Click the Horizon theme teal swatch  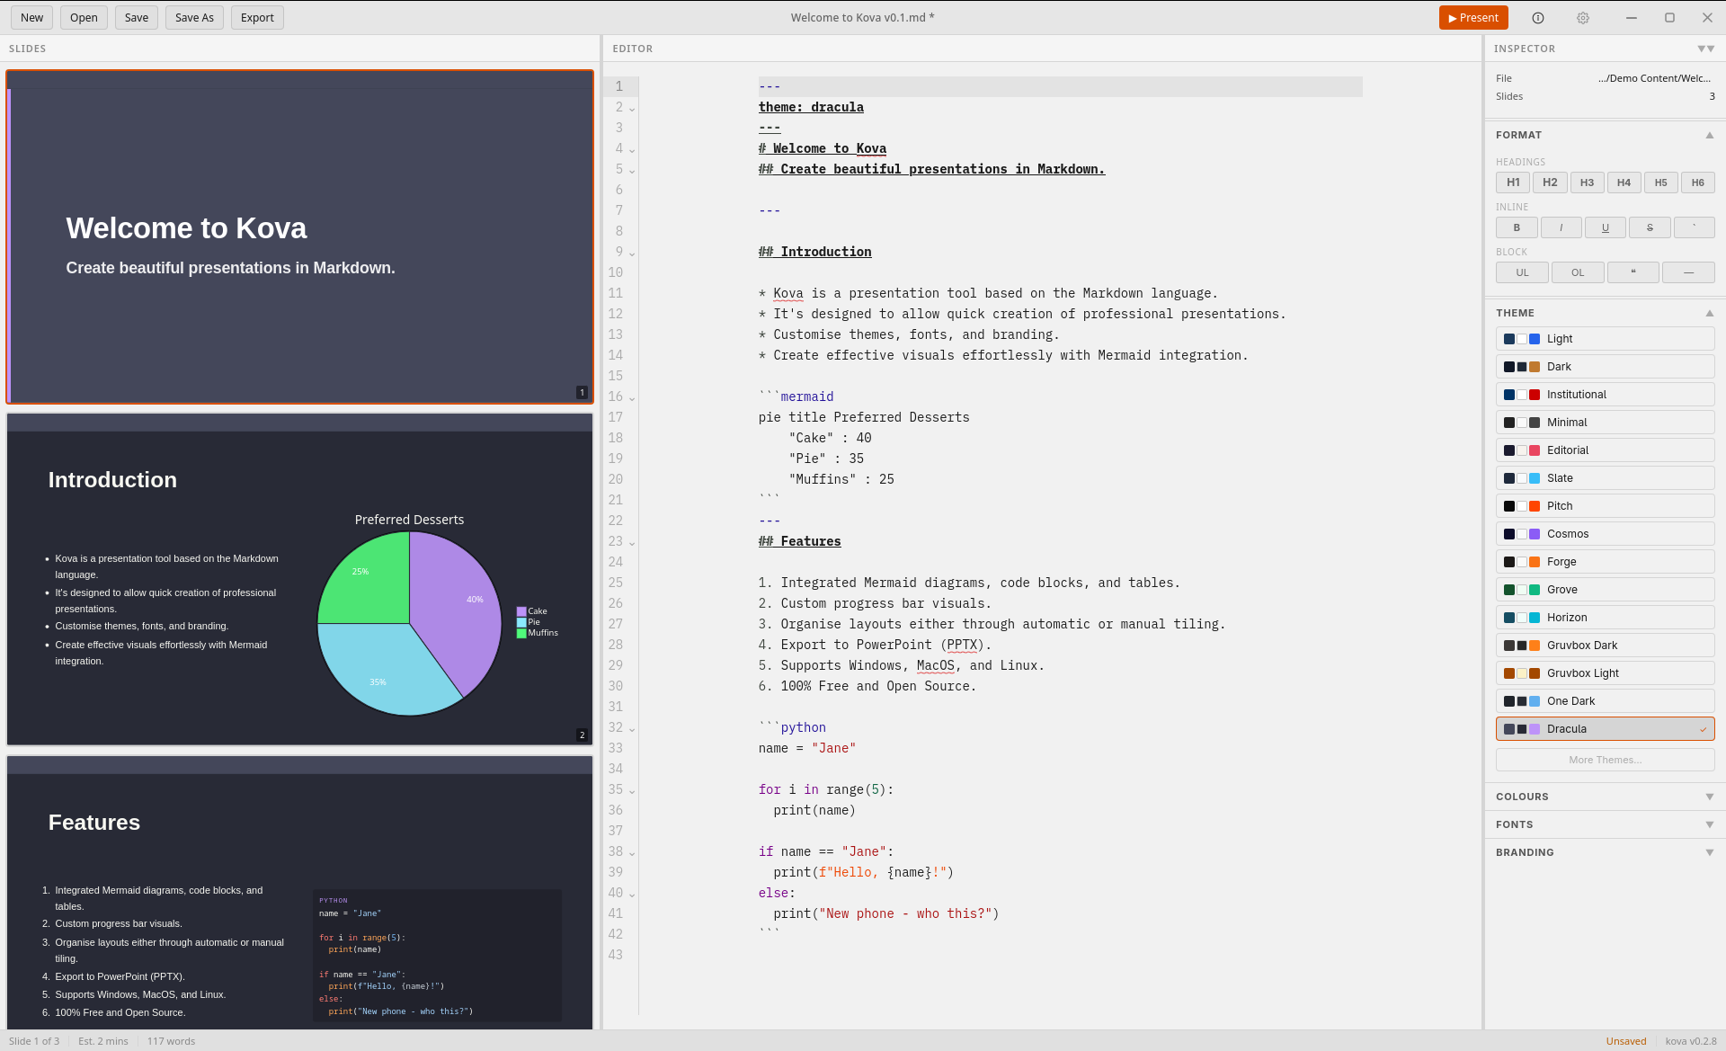(1535, 618)
